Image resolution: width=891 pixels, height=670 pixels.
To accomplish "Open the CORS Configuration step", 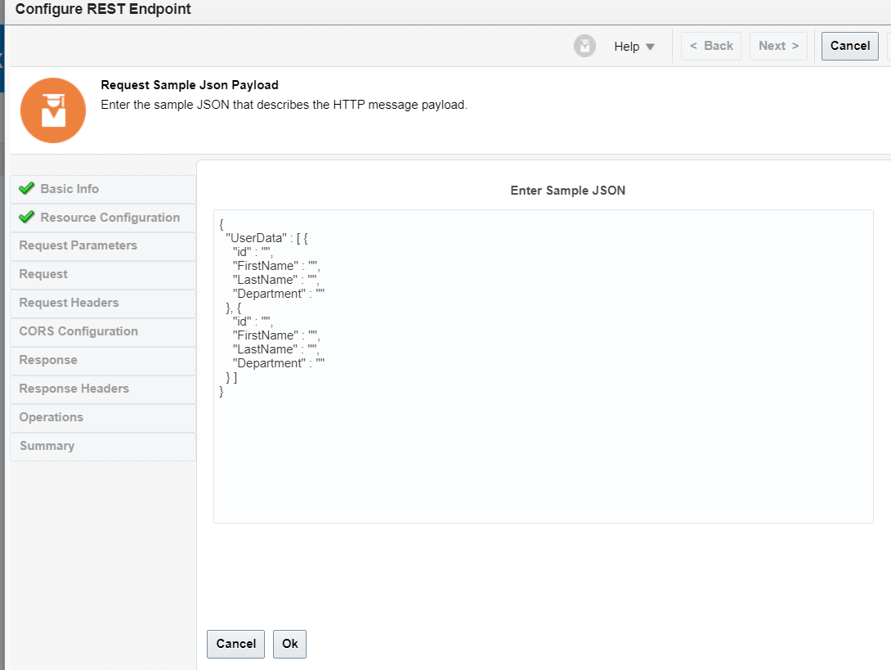I will point(78,331).
